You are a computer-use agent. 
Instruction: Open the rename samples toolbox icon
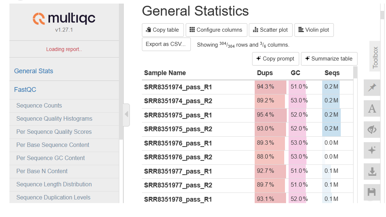click(x=372, y=109)
